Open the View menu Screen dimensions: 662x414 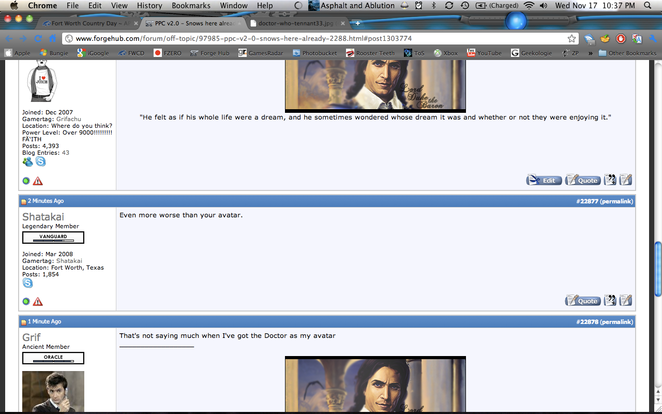tap(119, 6)
